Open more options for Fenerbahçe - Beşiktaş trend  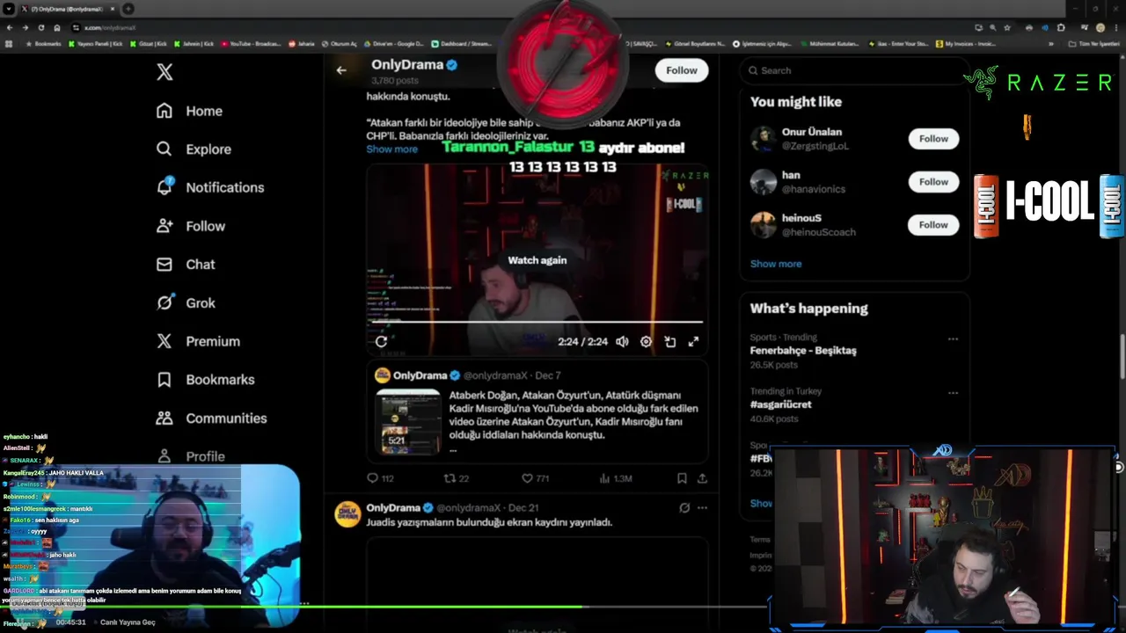pos(953,338)
